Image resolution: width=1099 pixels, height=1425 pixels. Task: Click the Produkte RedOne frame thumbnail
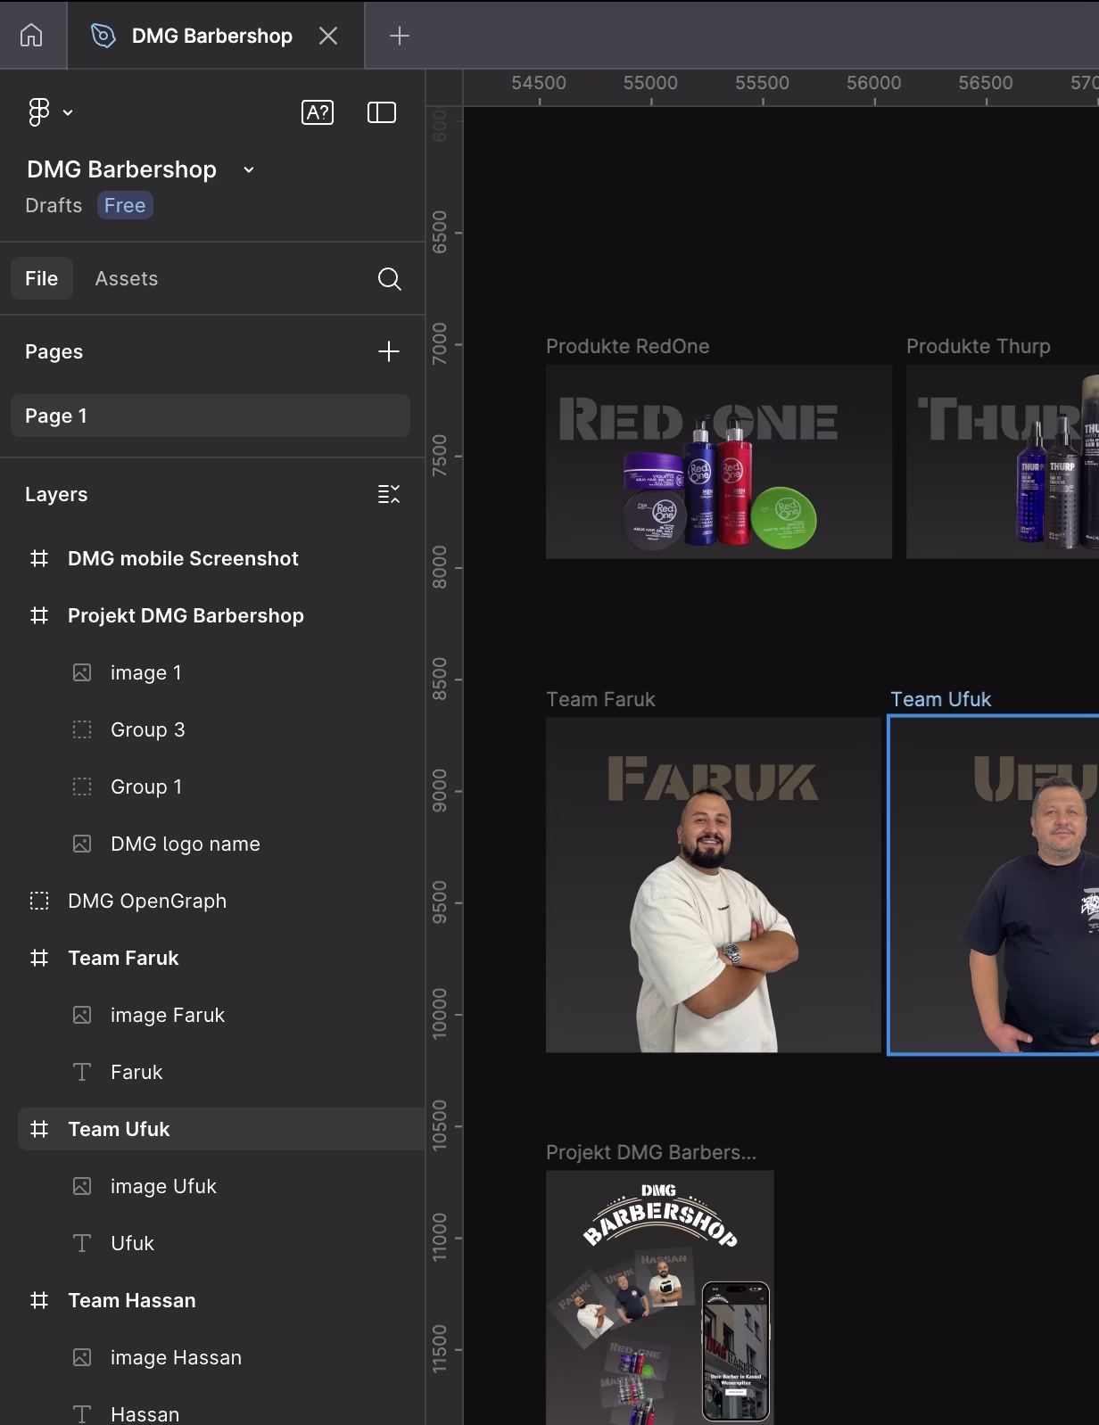point(718,462)
